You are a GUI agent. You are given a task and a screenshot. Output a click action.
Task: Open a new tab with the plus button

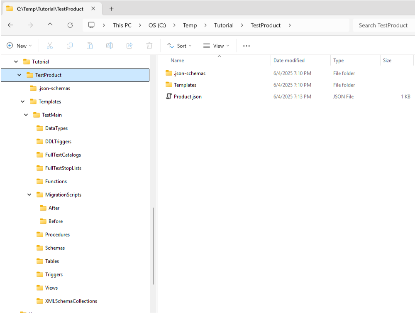pos(111,8)
